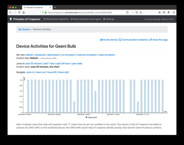Screen dimensions: 184x145
Task: Reload the page with the refresh icon
Action: 19,12
